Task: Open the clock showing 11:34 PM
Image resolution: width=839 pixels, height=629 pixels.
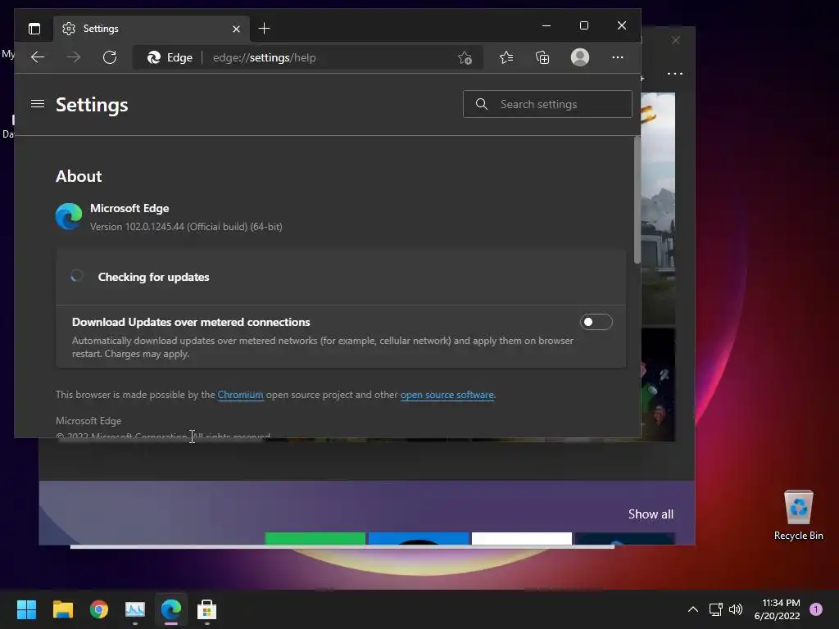Action: coord(777,609)
